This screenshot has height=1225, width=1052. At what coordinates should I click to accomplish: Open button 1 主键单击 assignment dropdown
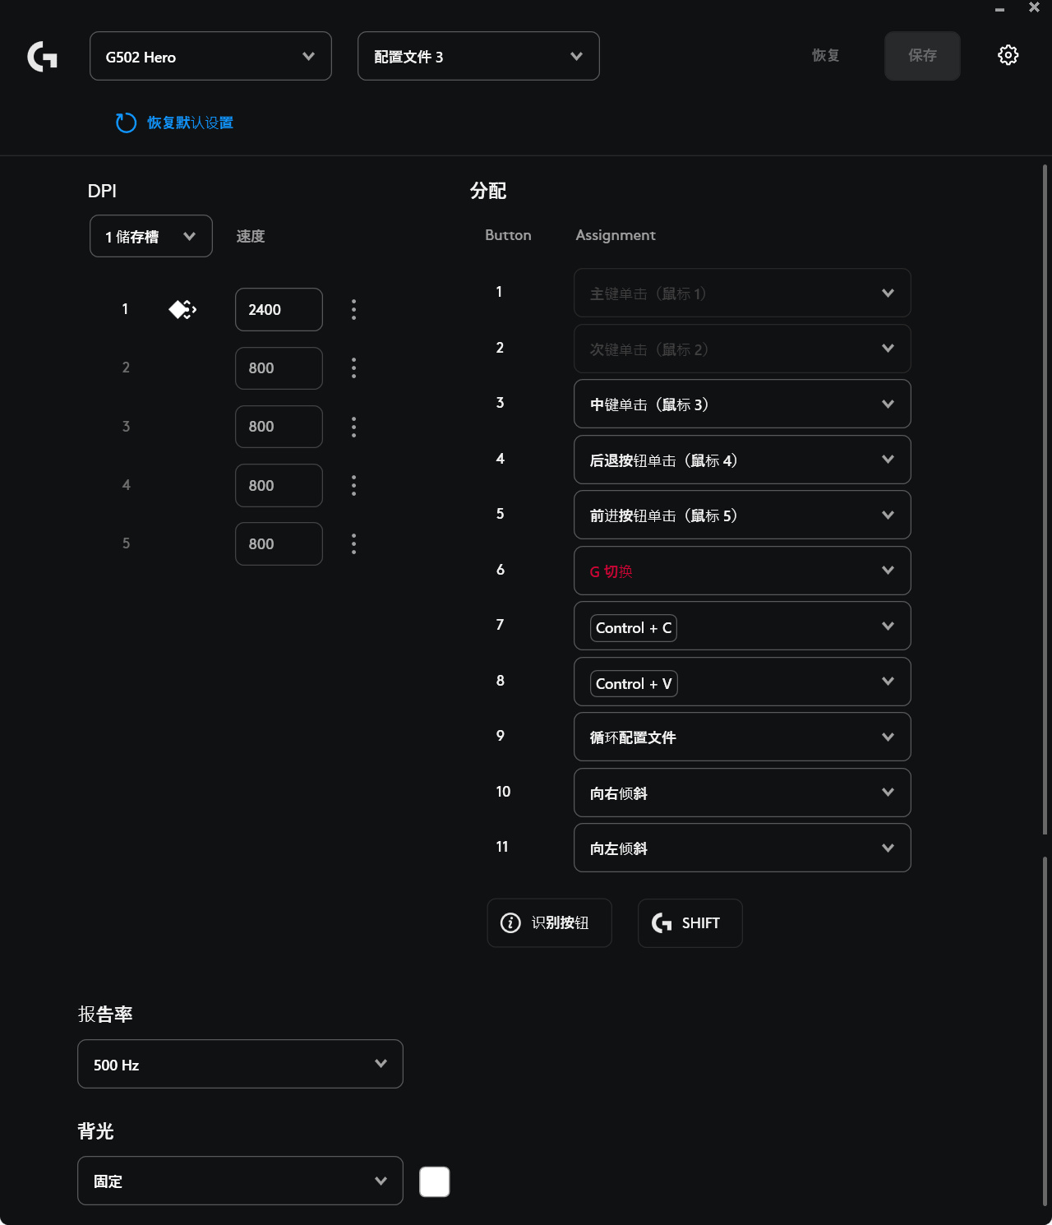(x=742, y=293)
